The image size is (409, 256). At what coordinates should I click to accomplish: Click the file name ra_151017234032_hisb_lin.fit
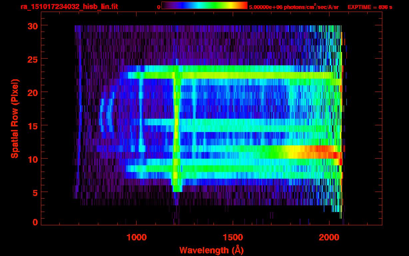[69, 7]
